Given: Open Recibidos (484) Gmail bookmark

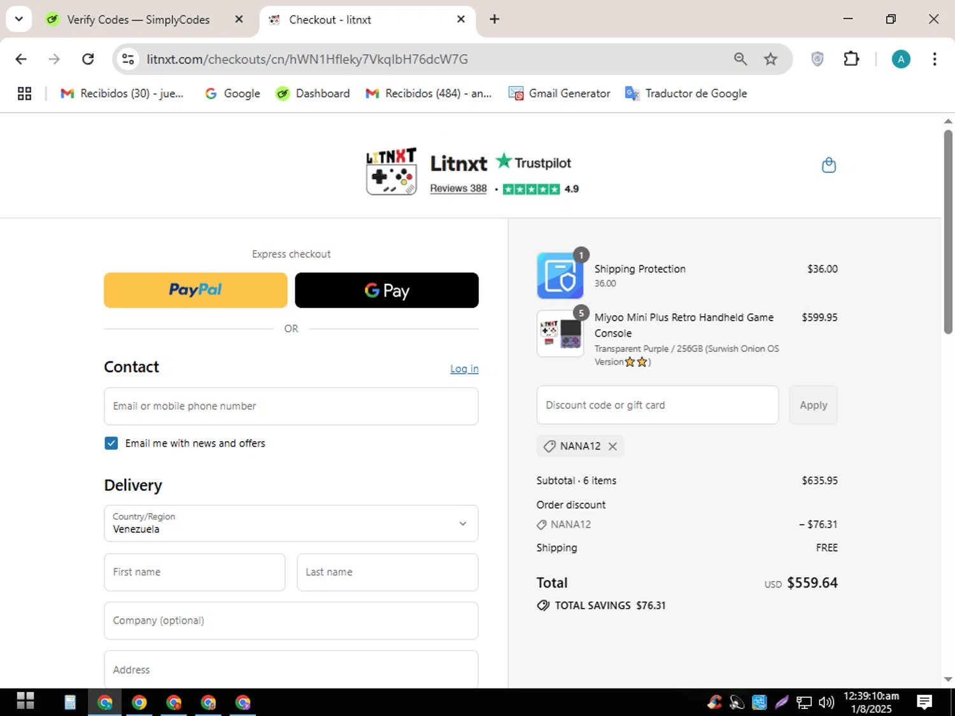Looking at the screenshot, I should click(x=428, y=94).
